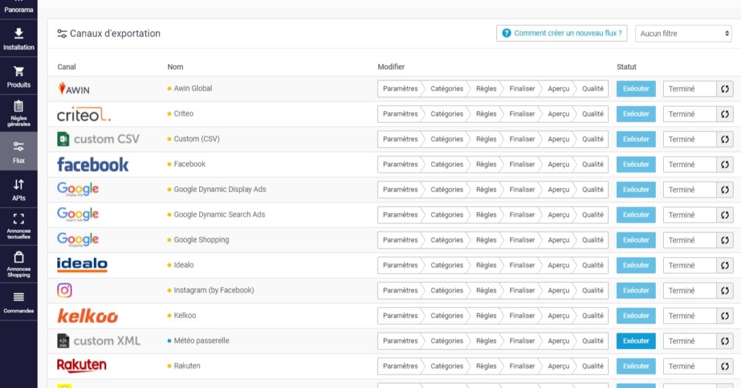Click the blue help question mark icon
Screen dimensions: 741x388
pos(506,33)
